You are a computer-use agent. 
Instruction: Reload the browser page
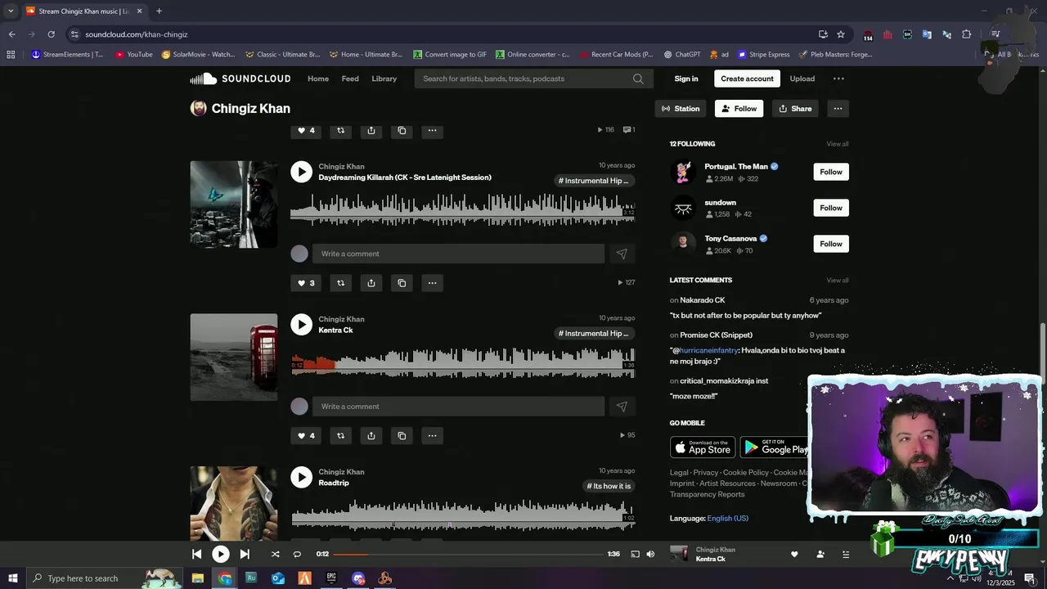(51, 34)
